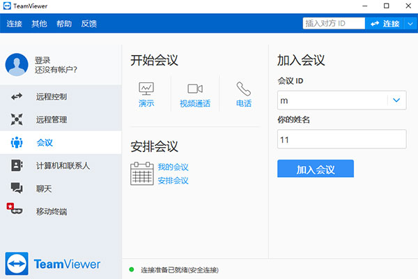The image size is (418, 279).
Task: Click the 演示 label
Action: [146, 103]
